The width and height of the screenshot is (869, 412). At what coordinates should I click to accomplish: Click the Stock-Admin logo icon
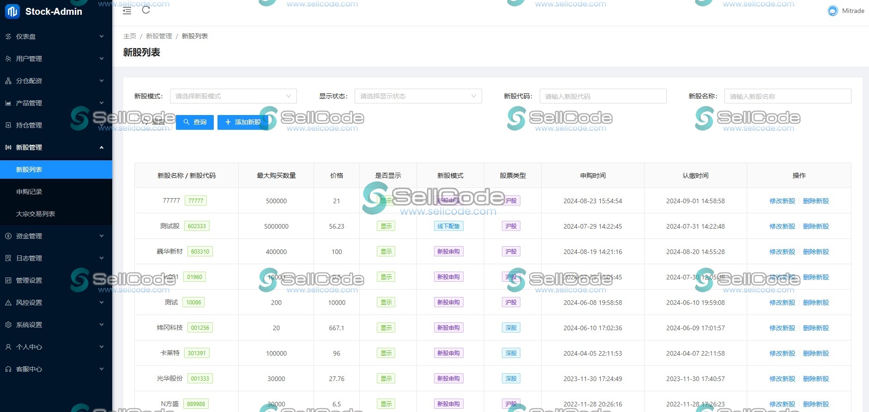click(x=12, y=11)
